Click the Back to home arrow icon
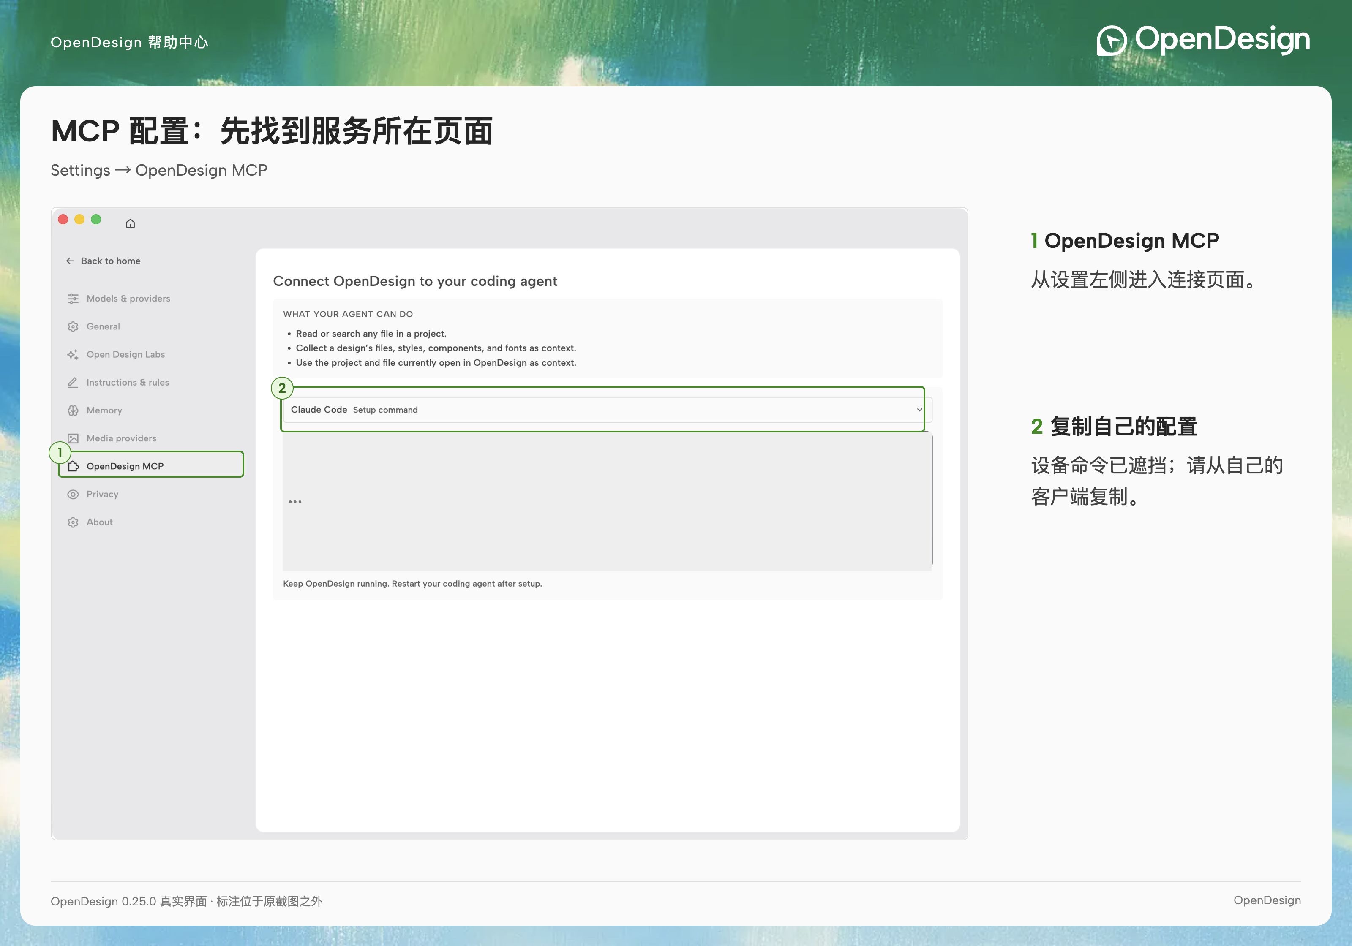 coord(70,261)
